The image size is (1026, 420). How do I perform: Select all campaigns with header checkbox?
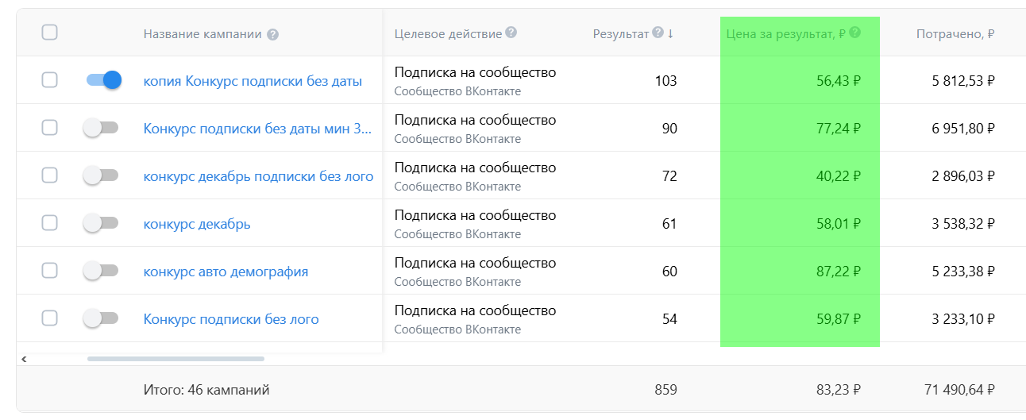click(x=49, y=33)
